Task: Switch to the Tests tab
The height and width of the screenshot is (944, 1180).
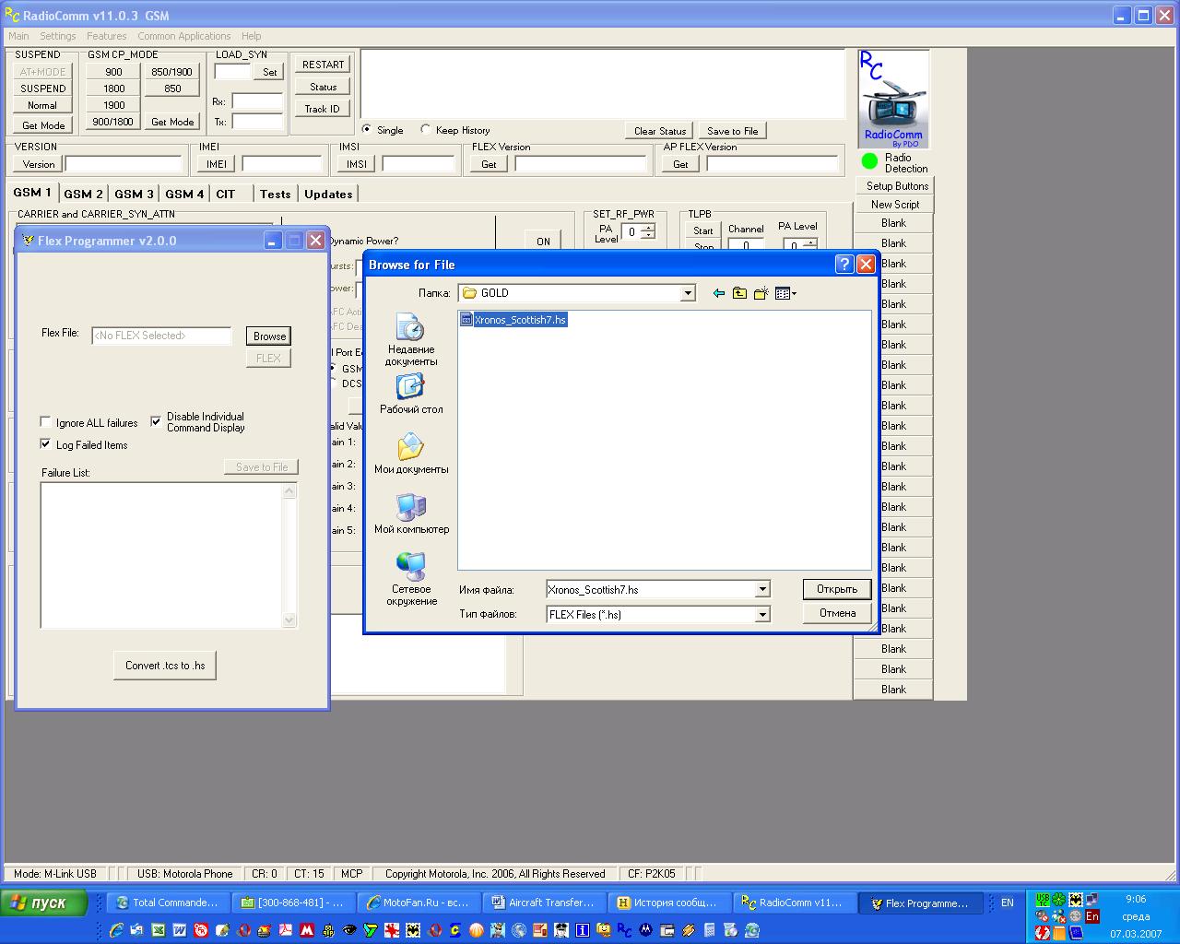Action: coord(275,195)
